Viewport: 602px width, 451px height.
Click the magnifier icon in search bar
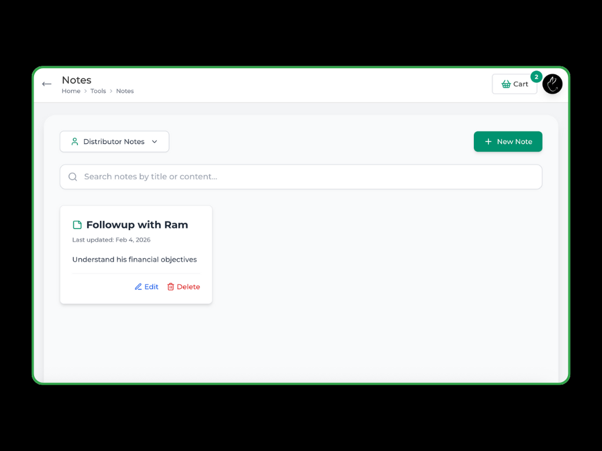(x=73, y=177)
